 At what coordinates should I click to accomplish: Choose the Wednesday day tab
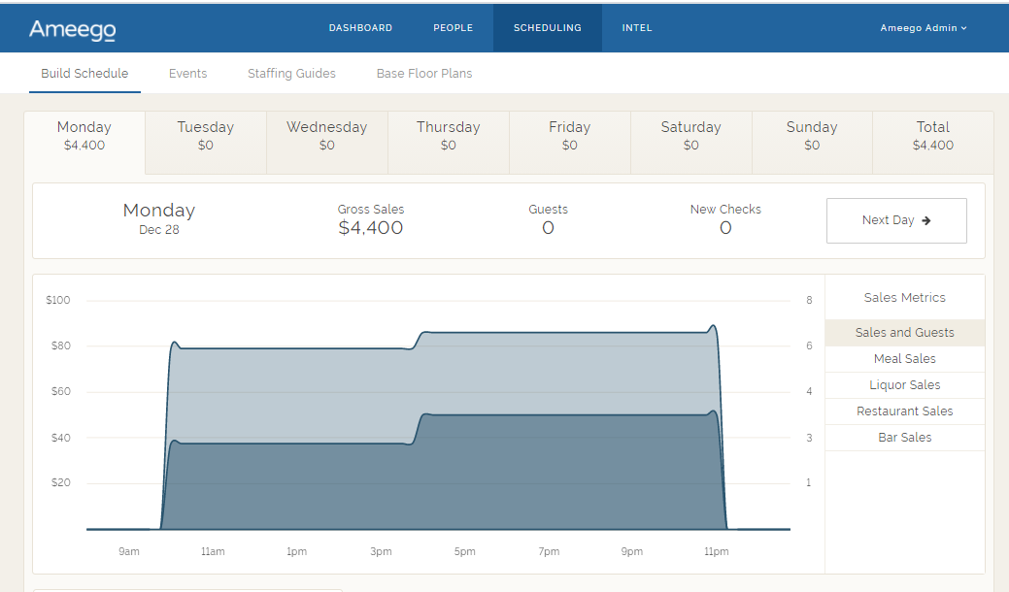pyautogui.click(x=326, y=136)
